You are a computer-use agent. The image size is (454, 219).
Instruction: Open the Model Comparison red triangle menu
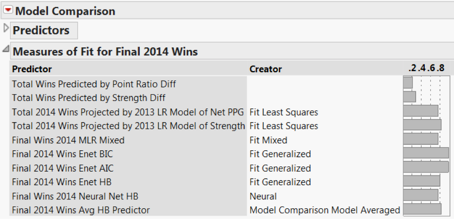click(x=8, y=10)
